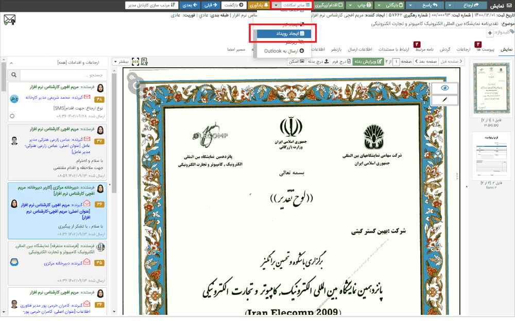Image resolution: width=515 pixels, height=321 pixels.
Task: Select the pencil annotation icon beside the document
Action: pos(444,99)
